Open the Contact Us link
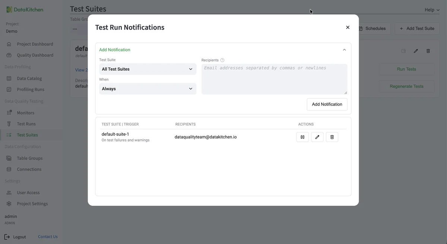The width and height of the screenshot is (447, 244). (48, 236)
